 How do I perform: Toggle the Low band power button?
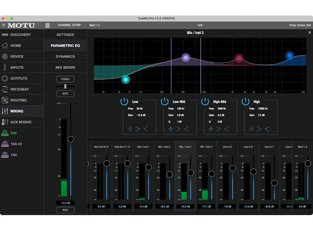[124, 102]
